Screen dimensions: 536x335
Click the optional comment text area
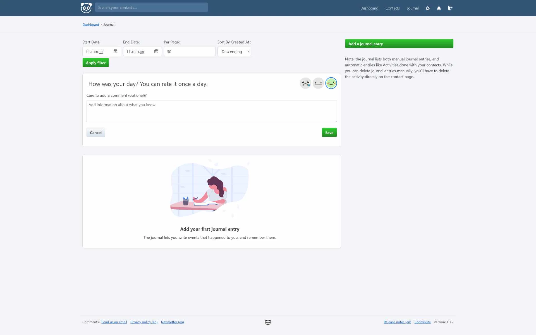coord(212,111)
